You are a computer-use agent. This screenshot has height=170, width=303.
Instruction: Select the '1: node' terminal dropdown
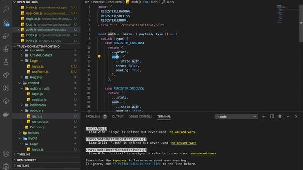coord(236,117)
